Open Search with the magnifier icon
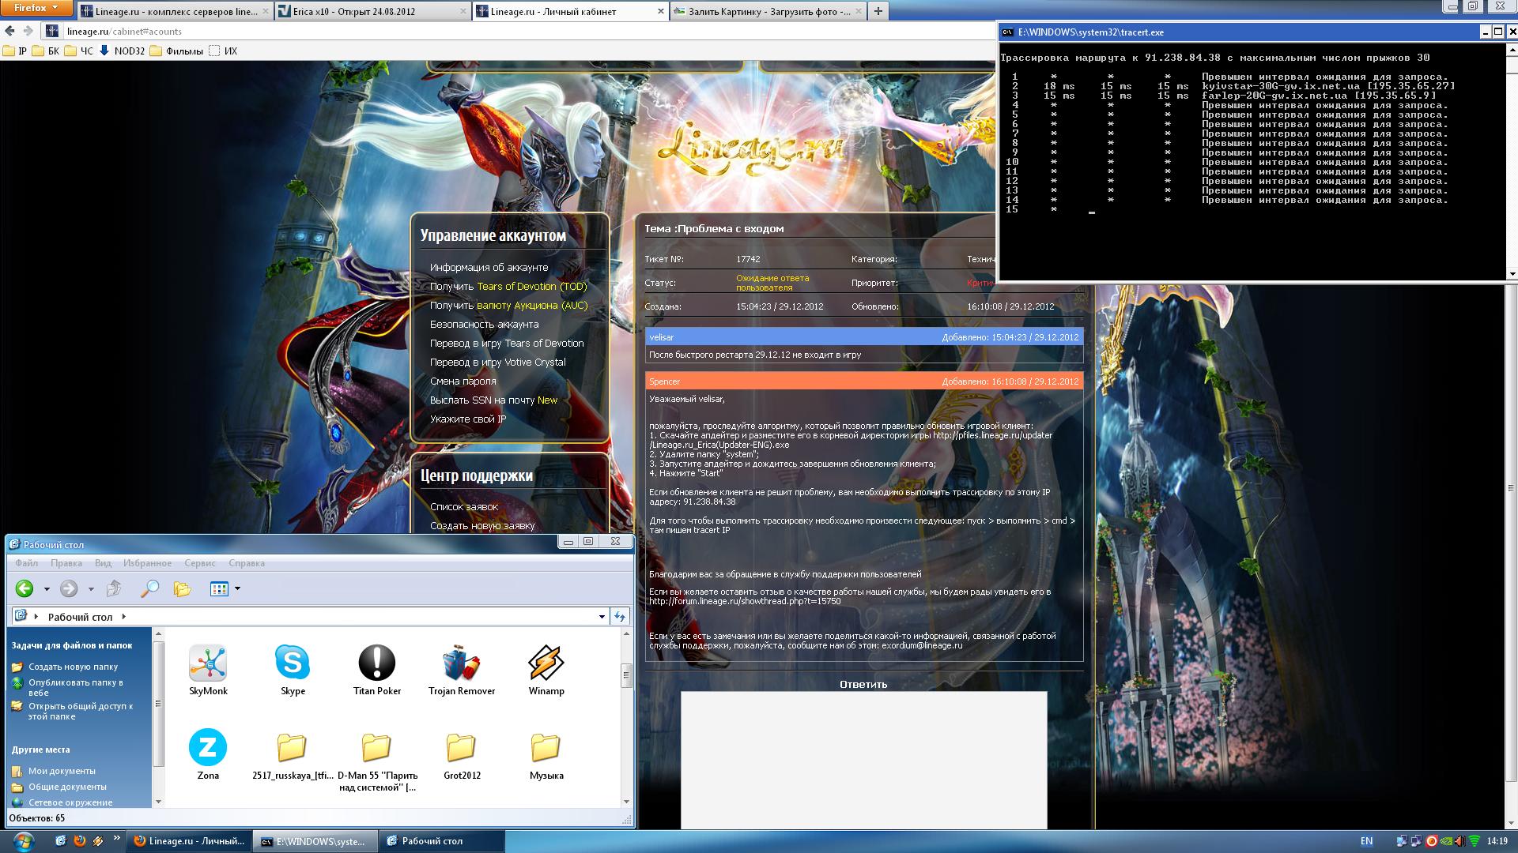 tap(149, 588)
